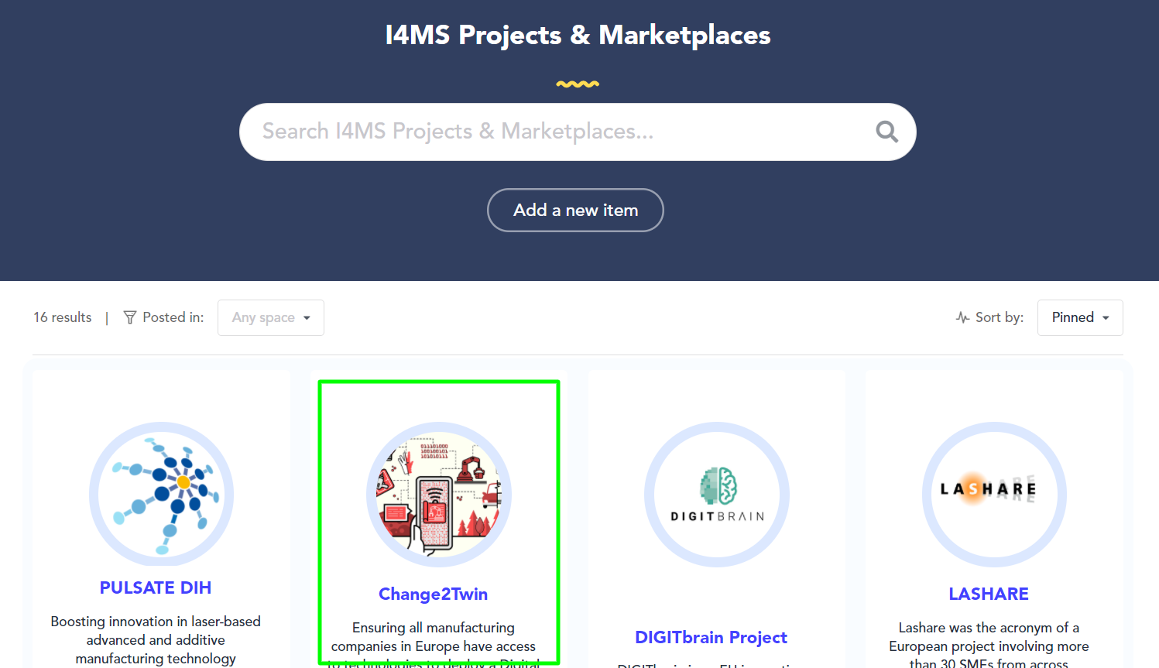
Task: Click the magnifying glass search icon
Action: coord(886,132)
